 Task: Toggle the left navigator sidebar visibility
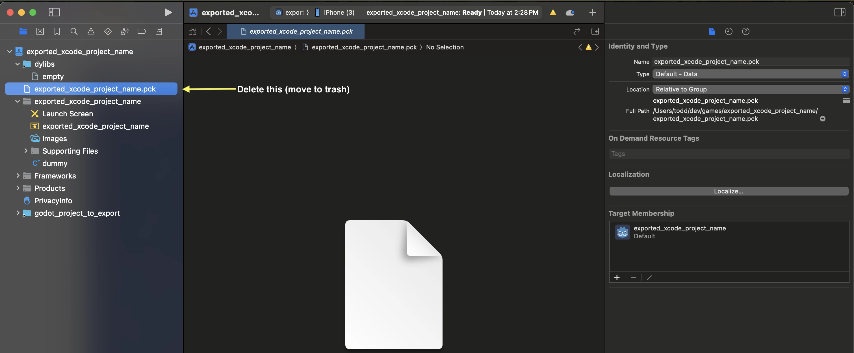click(54, 12)
